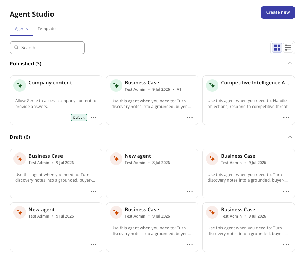Click the green sparkle icon of Company content

tap(20, 85)
